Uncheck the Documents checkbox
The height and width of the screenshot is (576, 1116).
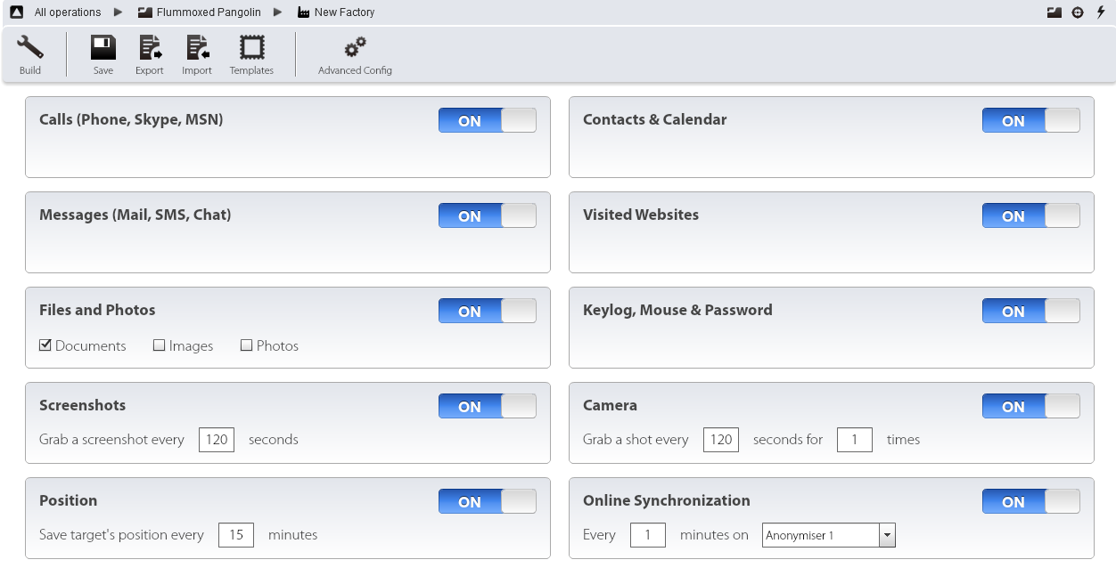click(45, 345)
